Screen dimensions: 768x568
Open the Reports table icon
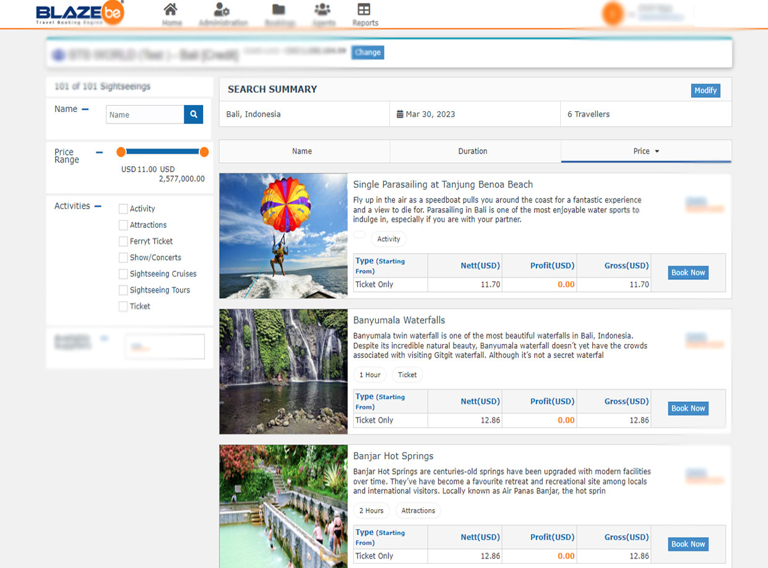(365, 10)
